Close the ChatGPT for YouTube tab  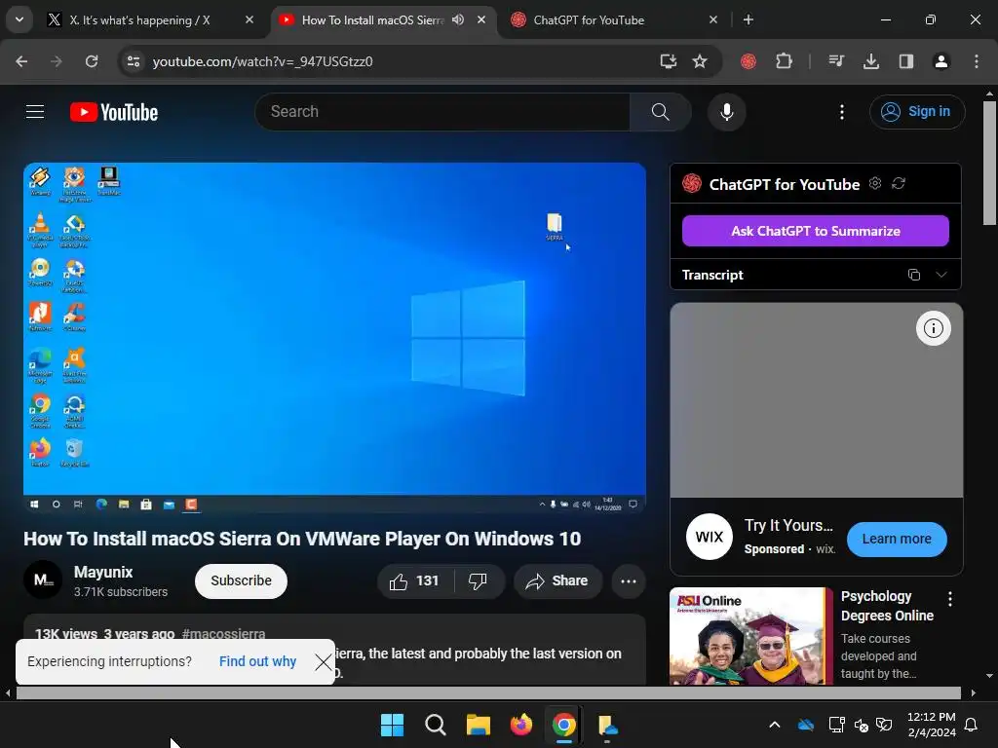(712, 19)
